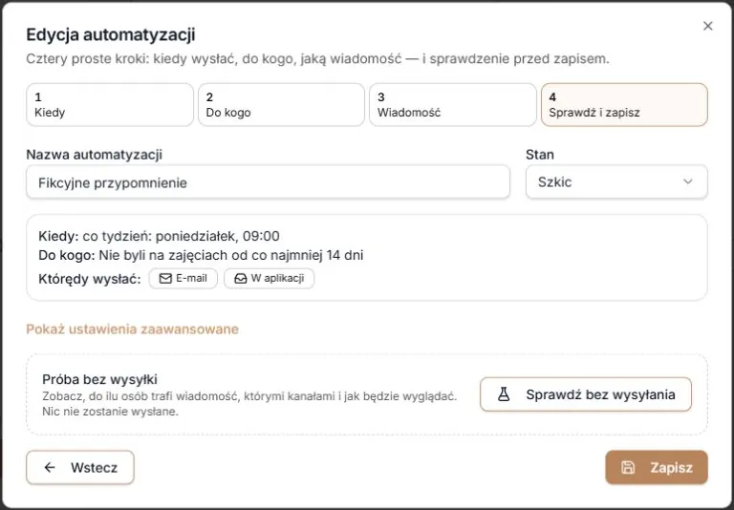Click the Zobacz, do ilu osób description text
The height and width of the screenshot is (510, 734).
[x=249, y=404]
